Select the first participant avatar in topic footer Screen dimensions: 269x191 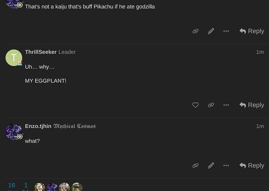pos(39,187)
